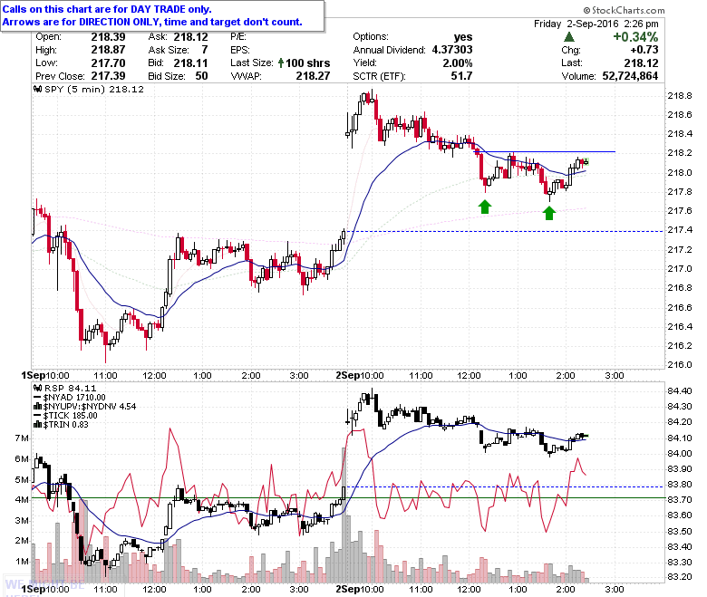The image size is (707, 597).
Task: Click the Ask Size value 7
Action: [205, 50]
